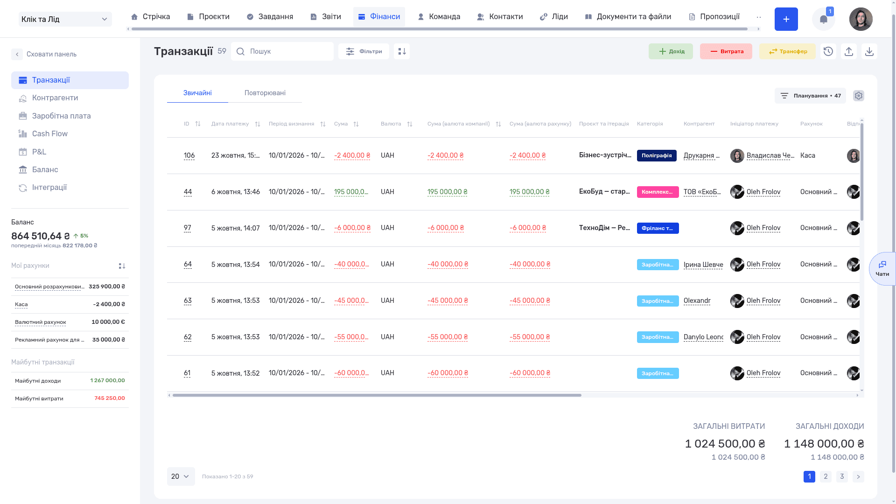Open table column settings gear icon

point(859,96)
